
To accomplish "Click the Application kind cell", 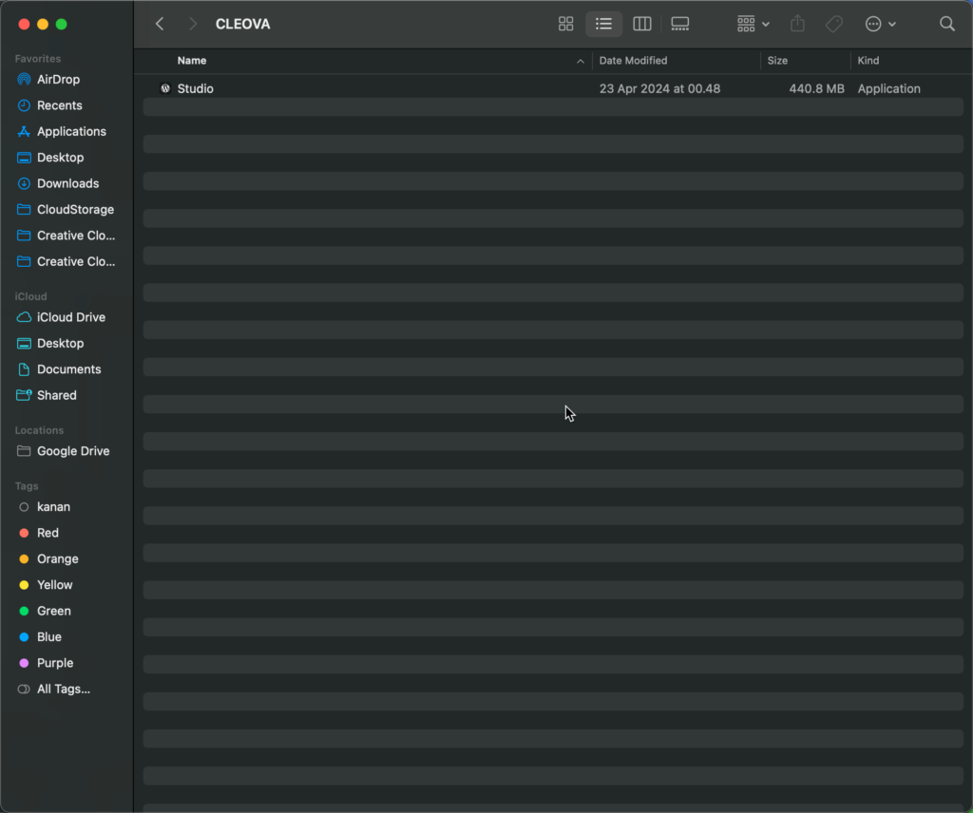I will pos(888,88).
